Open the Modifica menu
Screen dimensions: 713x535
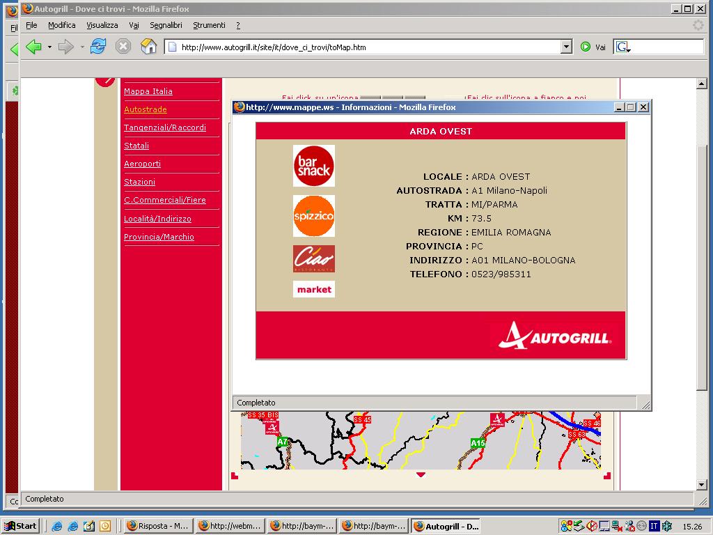point(62,25)
